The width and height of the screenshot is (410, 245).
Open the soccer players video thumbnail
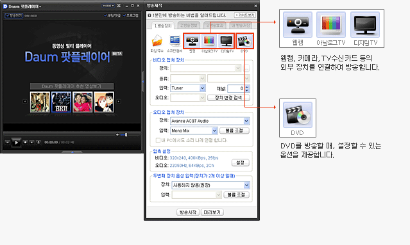click(x=83, y=102)
